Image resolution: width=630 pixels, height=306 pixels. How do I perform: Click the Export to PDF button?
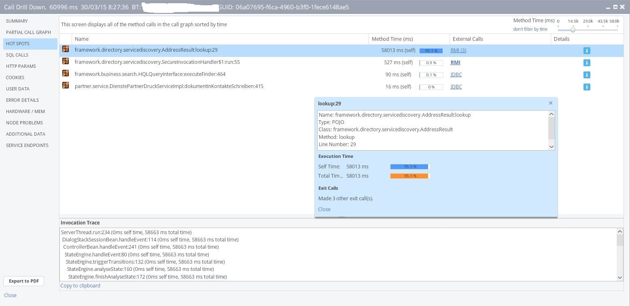click(x=24, y=281)
